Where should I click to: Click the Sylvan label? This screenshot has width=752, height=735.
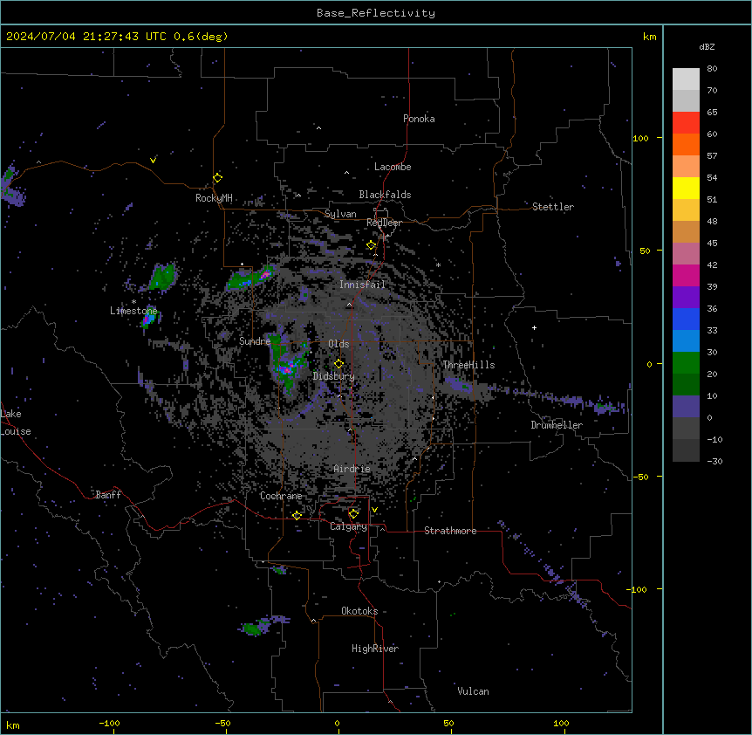340,214
